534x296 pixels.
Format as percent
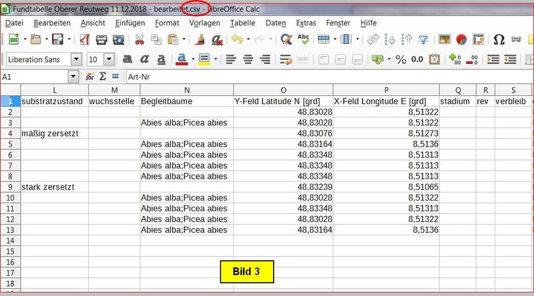(401, 59)
